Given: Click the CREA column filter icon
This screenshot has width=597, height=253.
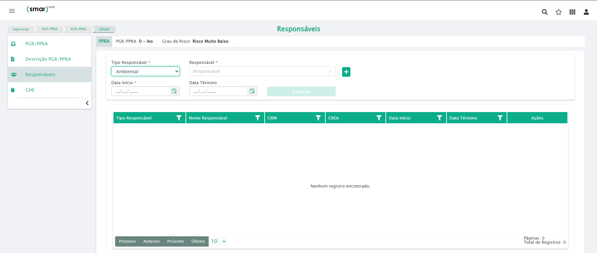Looking at the screenshot, I should click(379, 118).
